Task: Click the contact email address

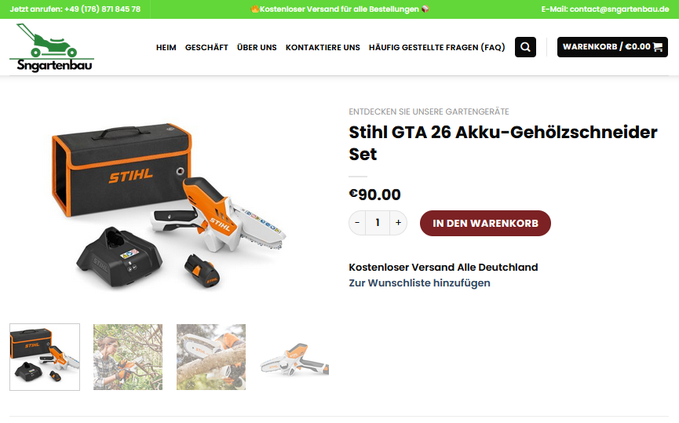Action: 619,9
